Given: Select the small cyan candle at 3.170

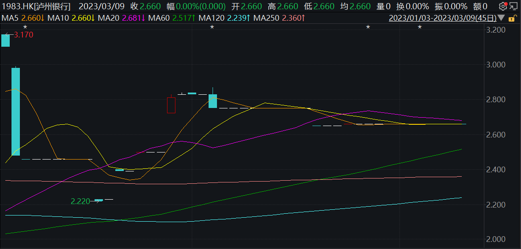Looking at the screenshot, I should coord(5,41).
